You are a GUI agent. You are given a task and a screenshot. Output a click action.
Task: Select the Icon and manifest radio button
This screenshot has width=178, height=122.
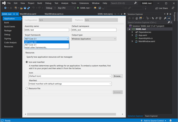pyautogui.click(x=27, y=62)
